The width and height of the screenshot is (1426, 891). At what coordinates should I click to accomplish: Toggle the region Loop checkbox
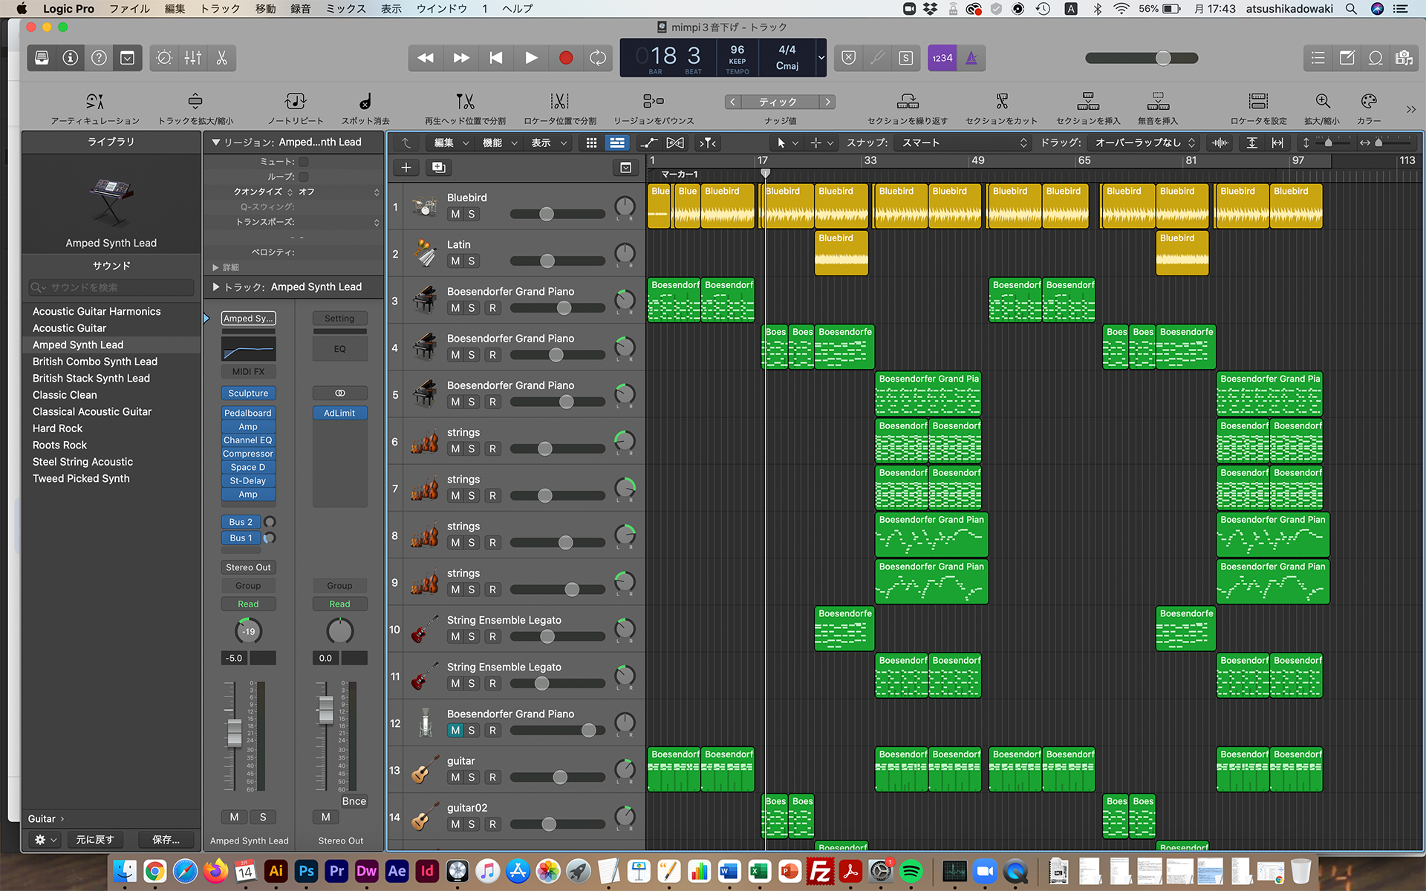coord(304,177)
